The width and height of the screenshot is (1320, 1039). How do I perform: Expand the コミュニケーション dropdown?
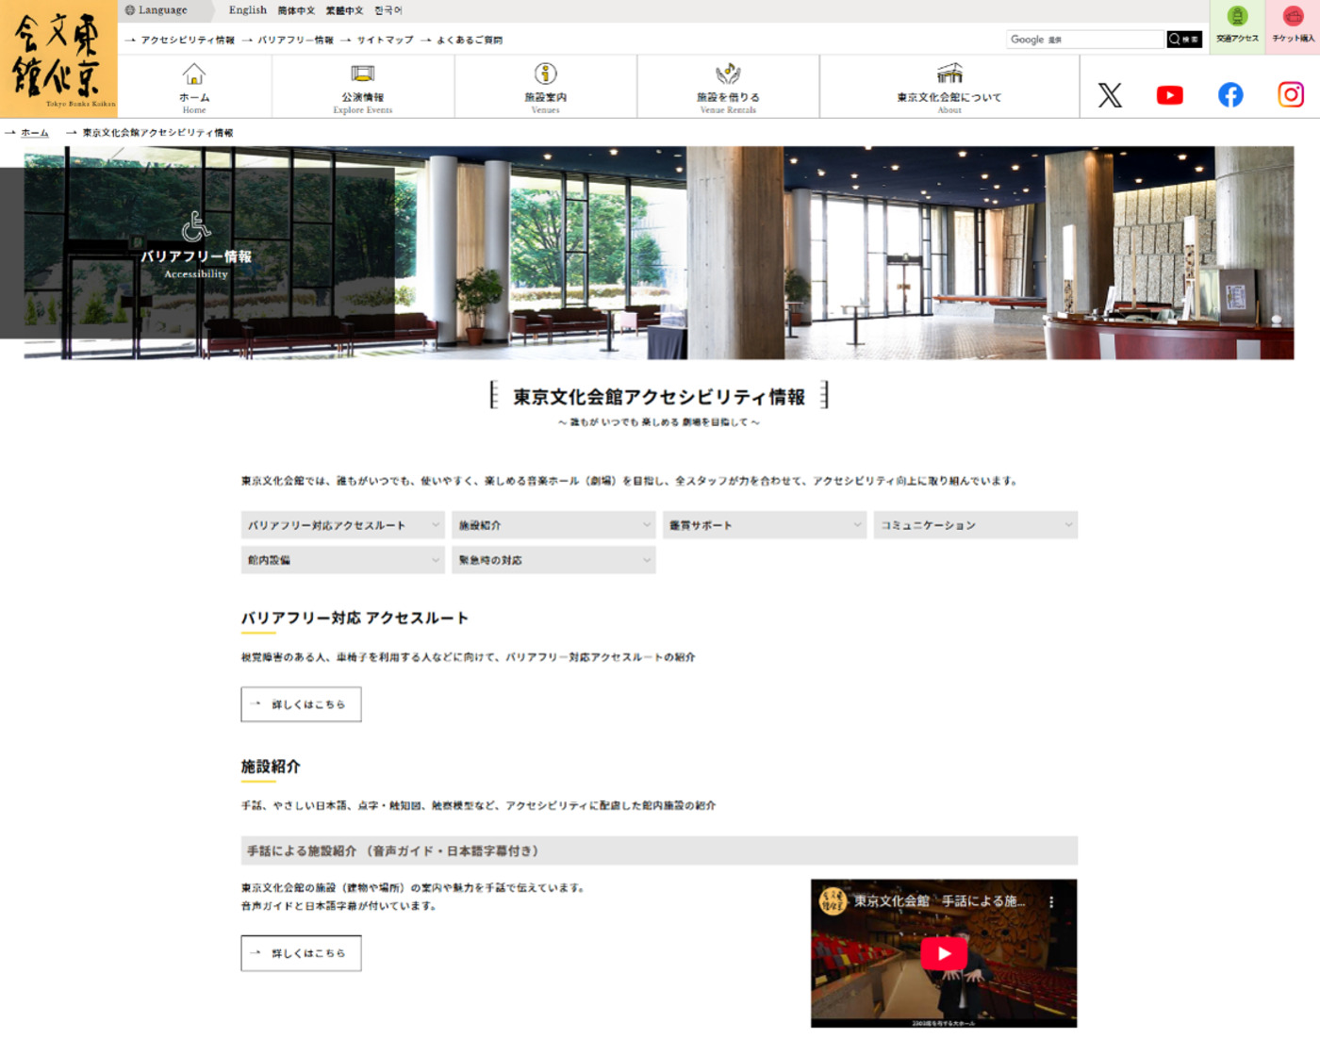pyautogui.click(x=975, y=524)
